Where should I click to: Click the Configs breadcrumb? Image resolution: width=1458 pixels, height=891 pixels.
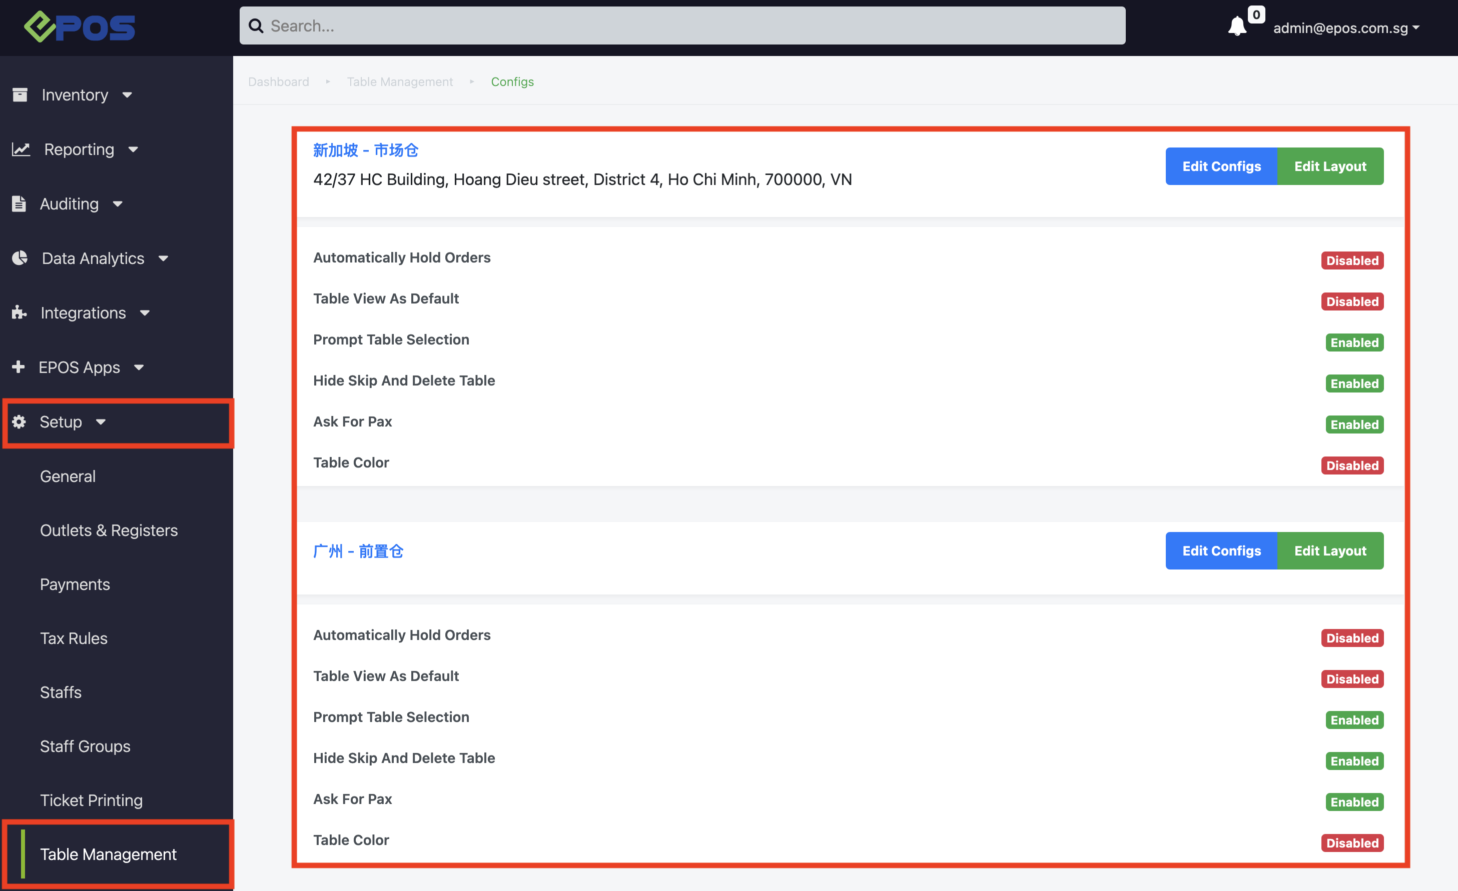coord(512,81)
